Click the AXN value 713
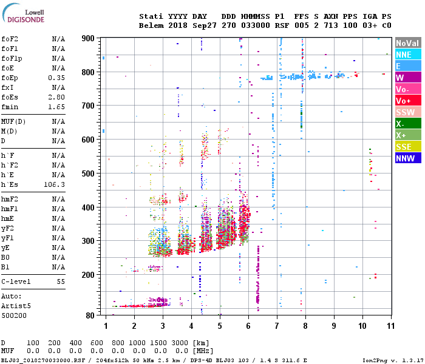 (x=331, y=25)
